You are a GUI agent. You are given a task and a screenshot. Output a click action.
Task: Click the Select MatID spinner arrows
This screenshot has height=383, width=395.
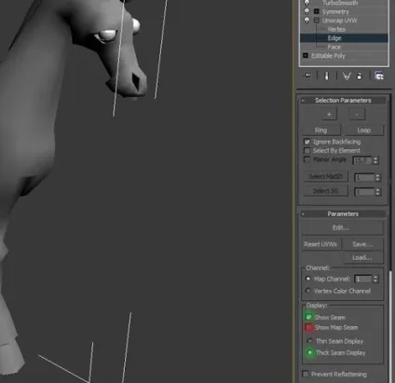click(x=377, y=178)
